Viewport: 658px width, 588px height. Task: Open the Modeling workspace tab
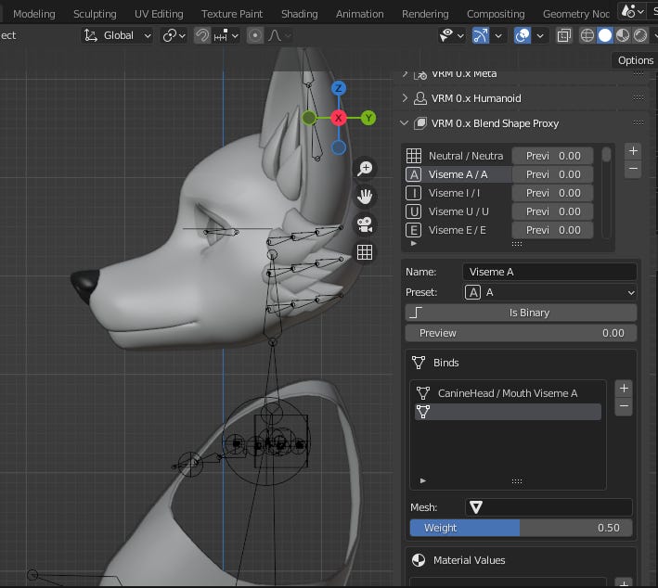(x=34, y=14)
